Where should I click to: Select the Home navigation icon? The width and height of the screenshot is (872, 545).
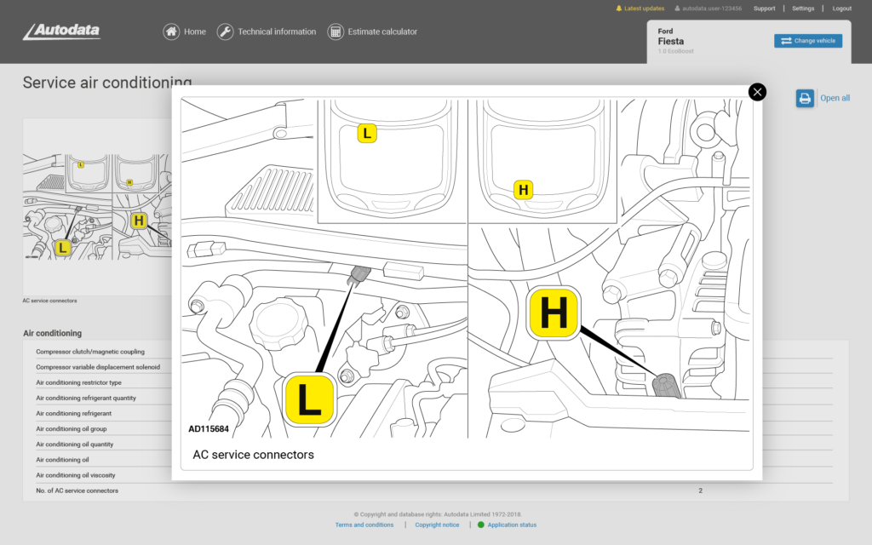click(x=171, y=32)
